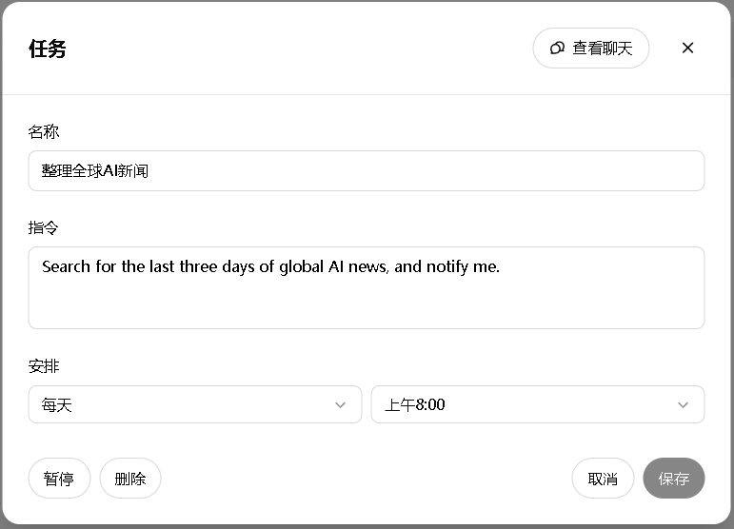
Task: Click the chevron arrow in 每天 dropdown
Action: [x=341, y=405]
